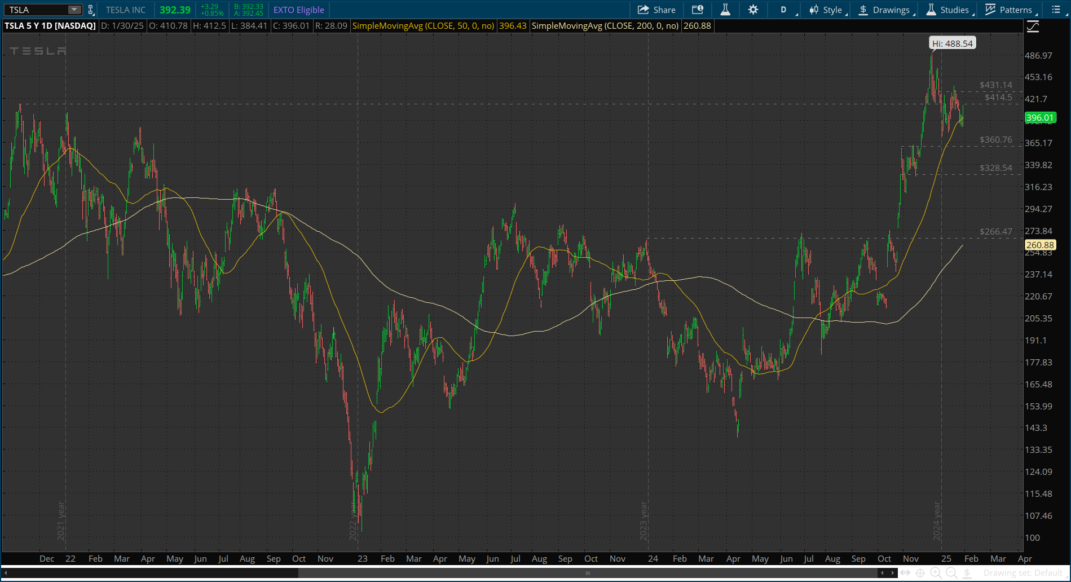Click the TESLA INC company name
This screenshot has height=582, width=1071.
[x=126, y=10]
